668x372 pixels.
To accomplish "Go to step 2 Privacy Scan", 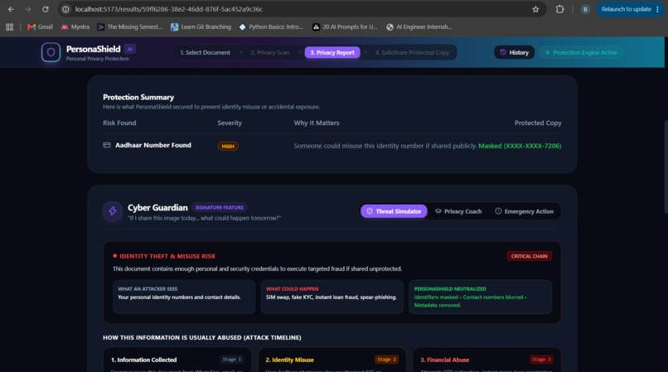I will [269, 52].
